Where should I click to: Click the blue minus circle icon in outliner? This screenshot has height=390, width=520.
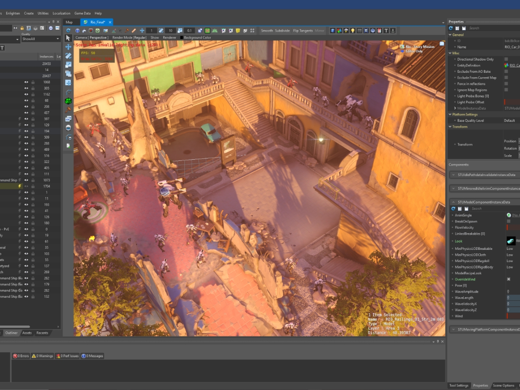(x=51, y=28)
